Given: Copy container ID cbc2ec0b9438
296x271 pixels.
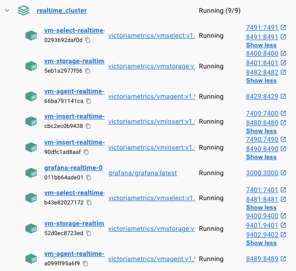Looking at the screenshot, I should [x=88, y=126].
